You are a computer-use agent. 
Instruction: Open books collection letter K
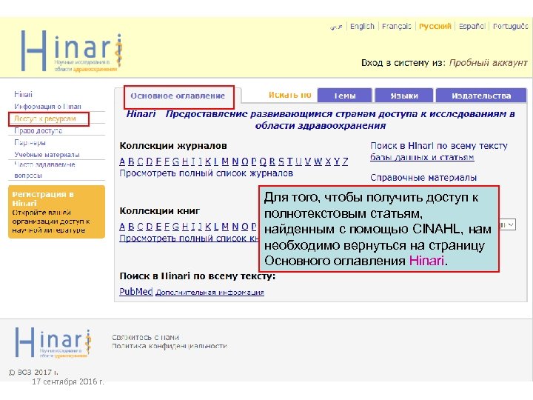[x=208, y=227]
